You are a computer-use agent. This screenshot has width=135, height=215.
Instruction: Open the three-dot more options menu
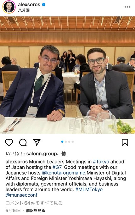click(127, 7)
